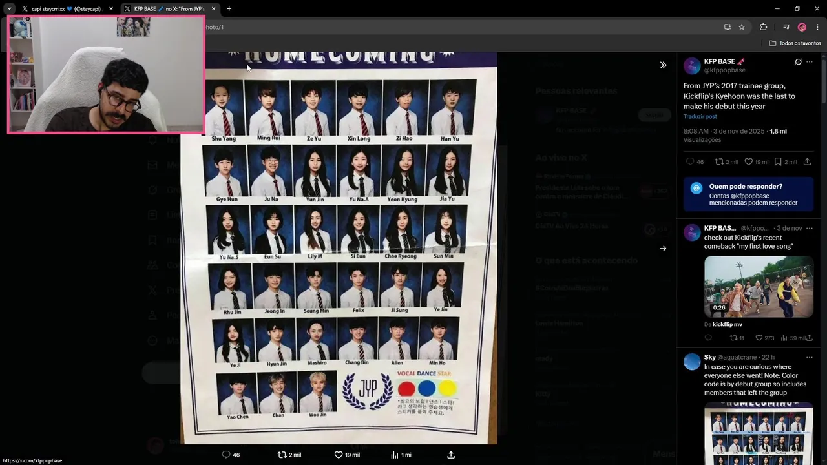The width and height of the screenshot is (827, 465).
Task: Bookmark this page with the star icon
Action: [x=742, y=27]
